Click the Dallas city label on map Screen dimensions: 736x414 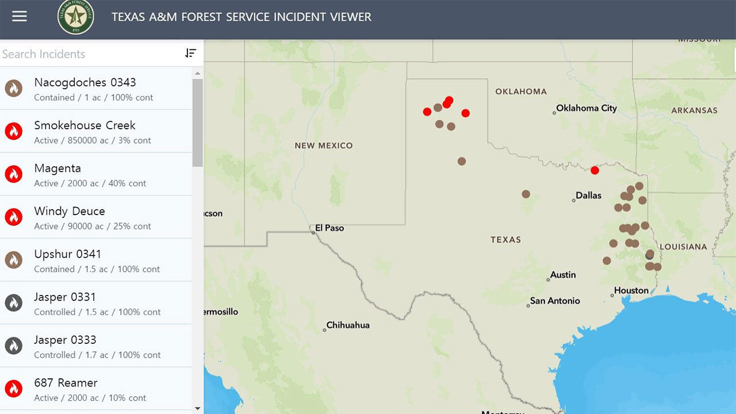[588, 195]
